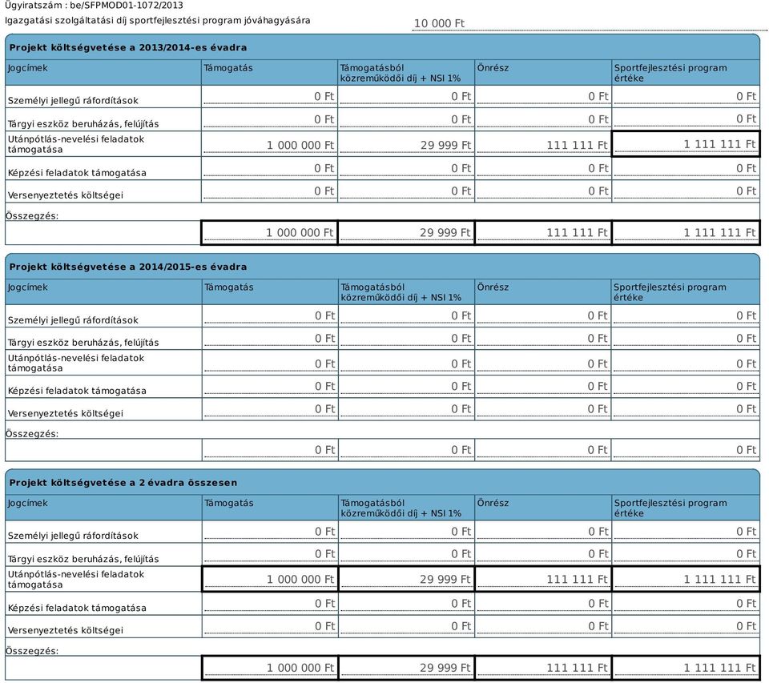Screen dimensions: 769x683
Task: Click program értéke field of 2-season Versenyeztetés költségei
Action: 686,626
